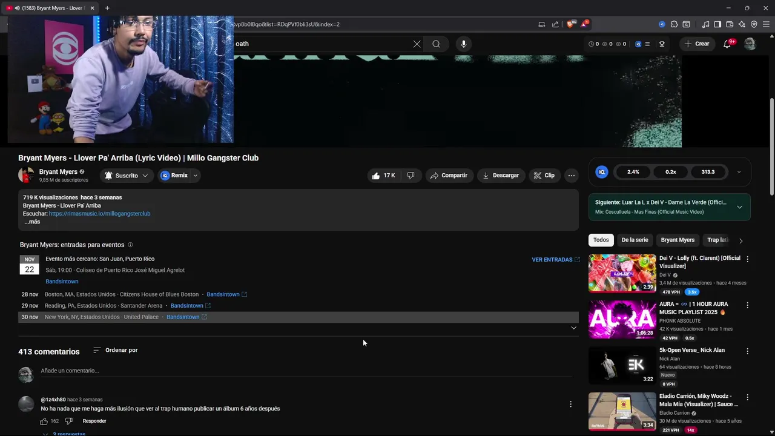Open the video's three-dot more actions menu

(571, 176)
